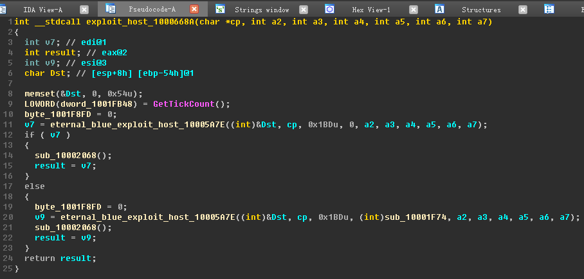The width and height of the screenshot is (584, 279).
Task: Click the Hex View-1 hexagon icon
Action: point(329,9)
